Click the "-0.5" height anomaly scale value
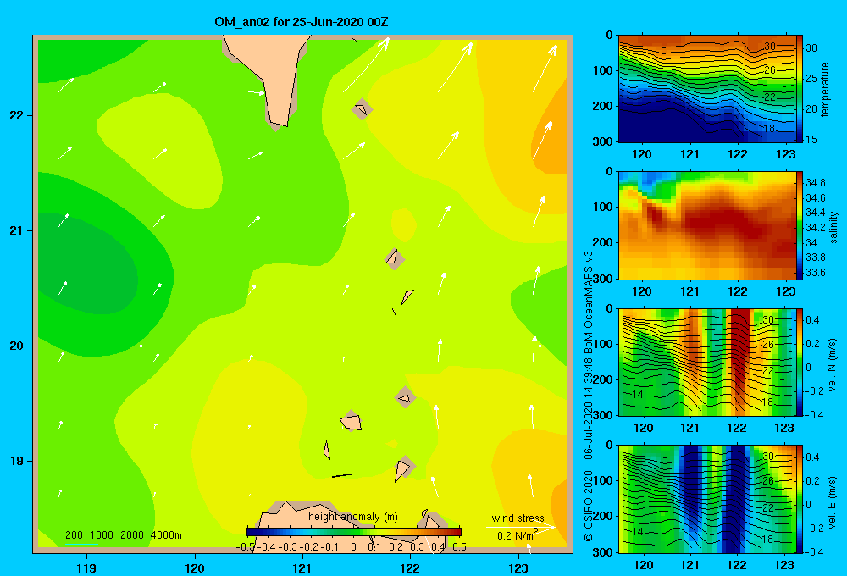This screenshot has height=576, width=847. pyautogui.click(x=246, y=547)
